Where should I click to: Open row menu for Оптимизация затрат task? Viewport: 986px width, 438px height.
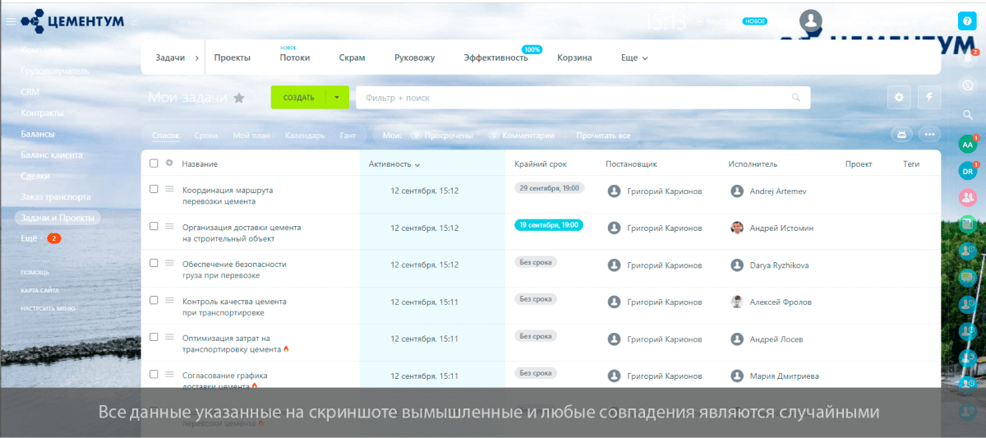tap(169, 337)
